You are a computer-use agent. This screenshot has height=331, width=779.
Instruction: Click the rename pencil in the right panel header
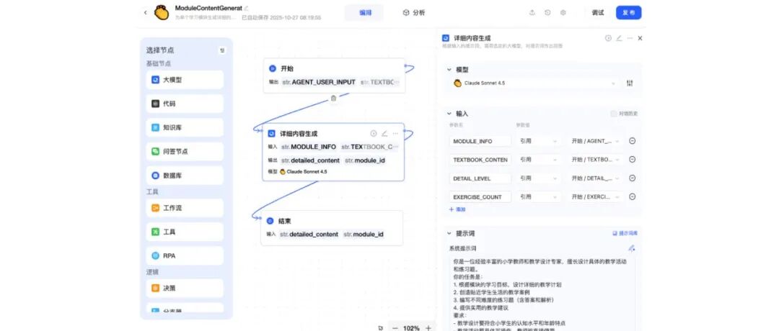tap(619, 38)
